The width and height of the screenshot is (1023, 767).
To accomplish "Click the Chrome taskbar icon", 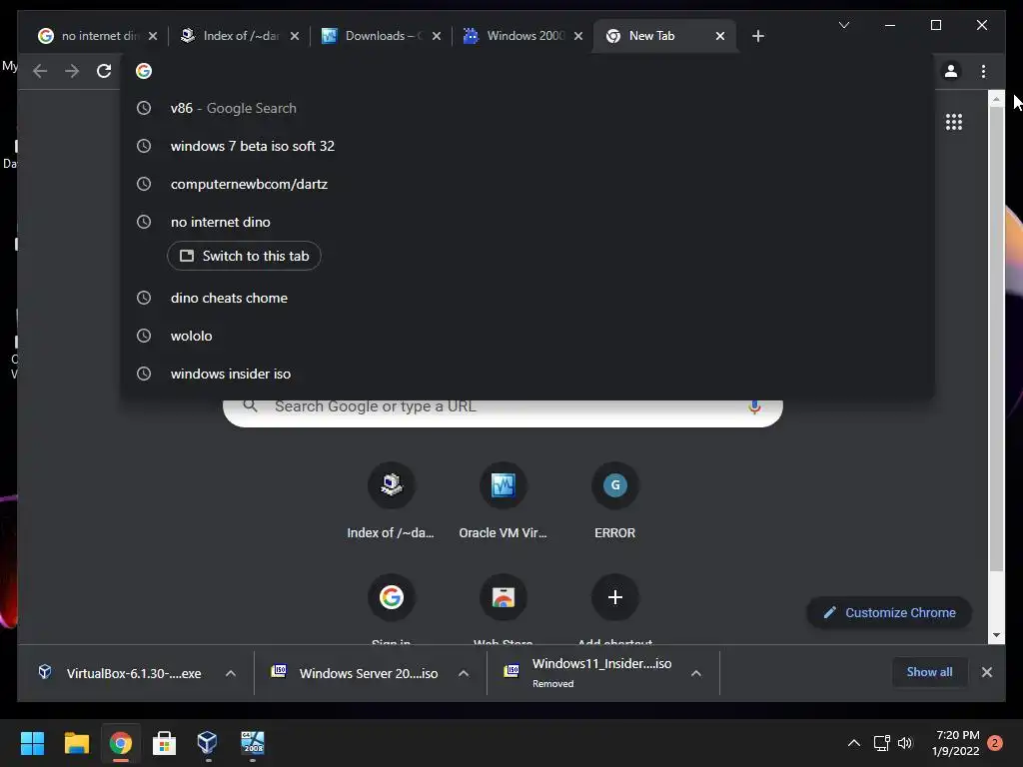I will pos(121,743).
